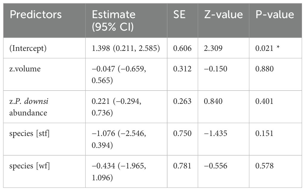The height and width of the screenshot is (191, 305).
Task: Click the Z-value 2.309 cell
Action: (x=213, y=48)
